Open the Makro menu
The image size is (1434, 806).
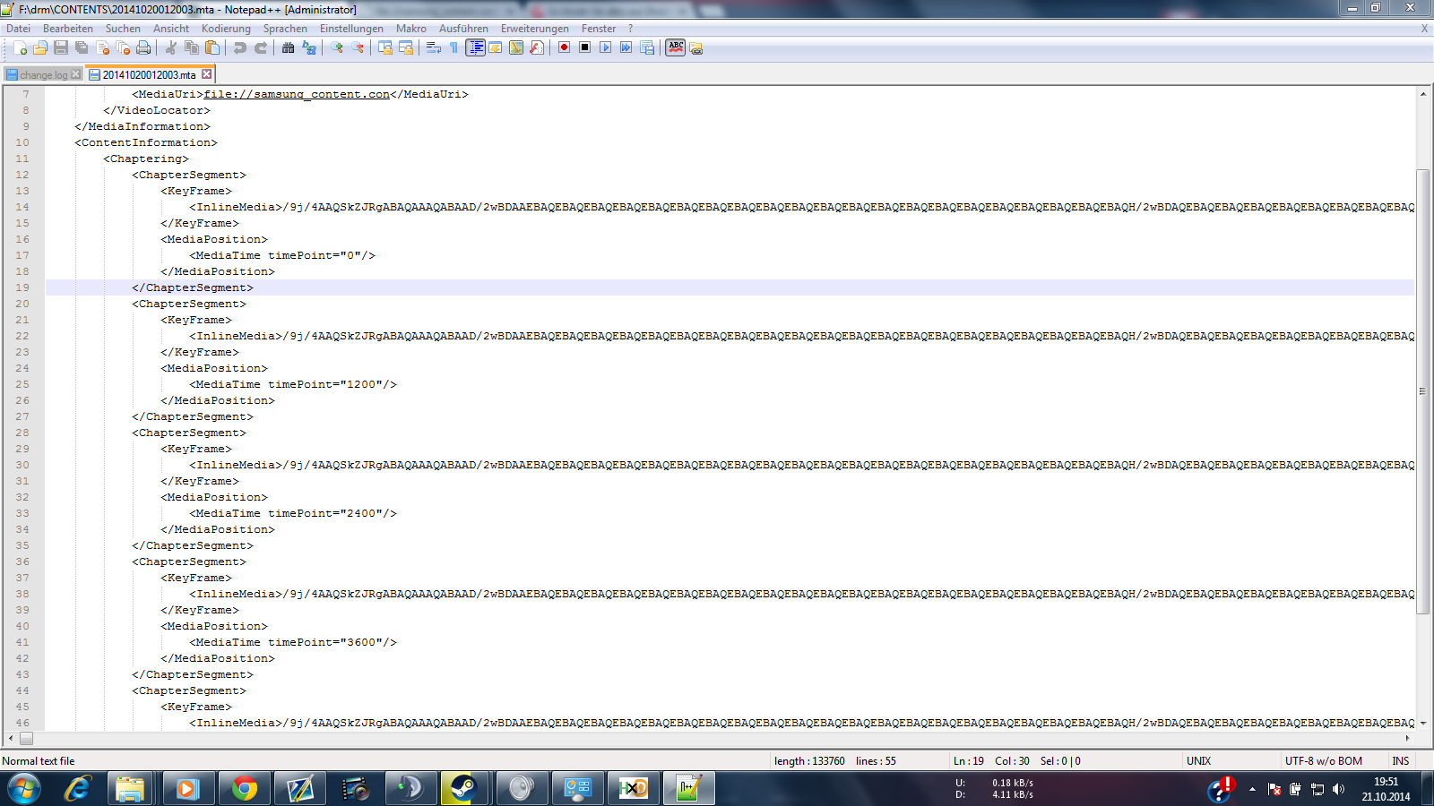pos(411,29)
